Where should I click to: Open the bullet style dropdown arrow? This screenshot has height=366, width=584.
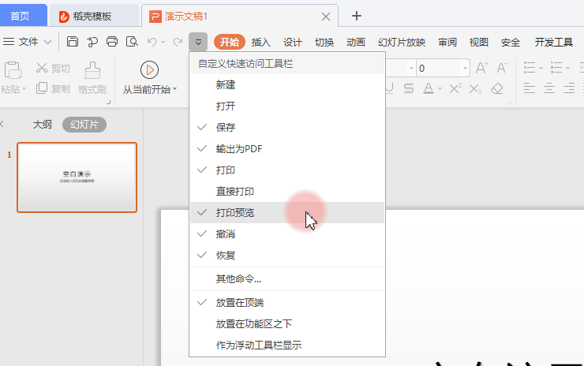541,68
